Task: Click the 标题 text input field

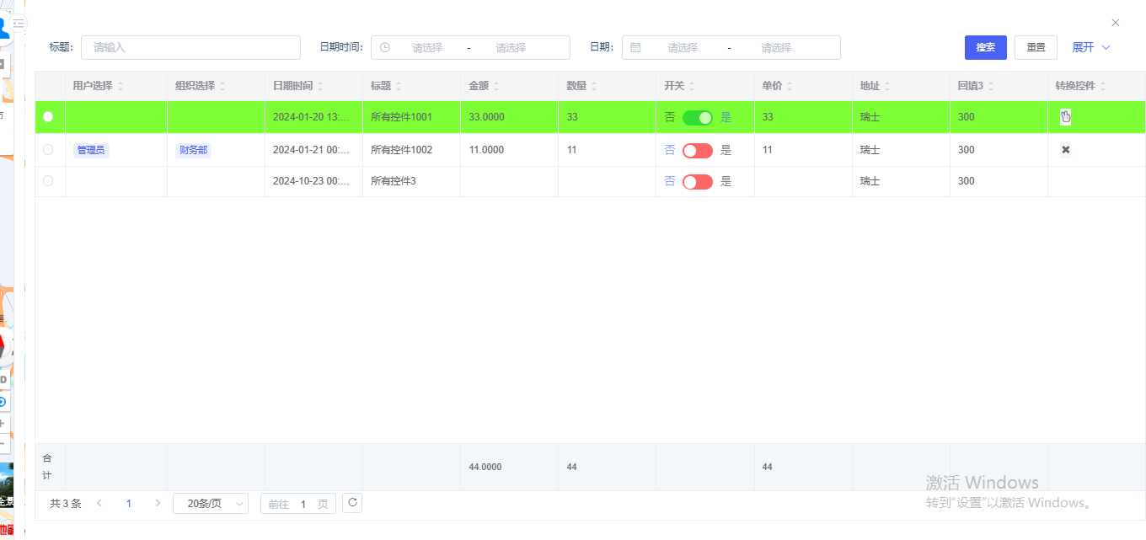Action: pos(190,48)
